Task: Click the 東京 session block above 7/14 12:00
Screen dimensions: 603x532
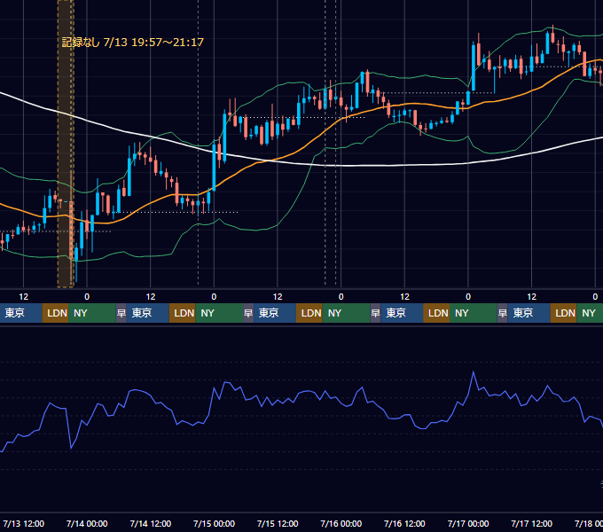Action: (148, 313)
